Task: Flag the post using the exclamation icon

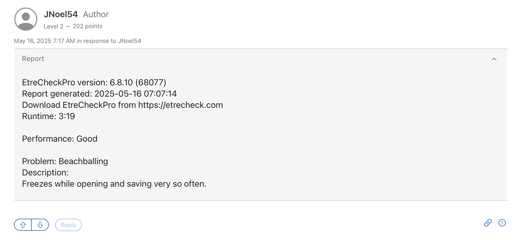Action: coord(502,223)
